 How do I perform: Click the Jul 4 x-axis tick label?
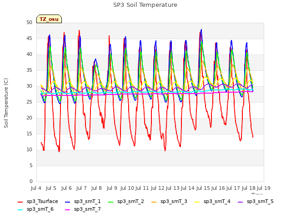coord(36,188)
